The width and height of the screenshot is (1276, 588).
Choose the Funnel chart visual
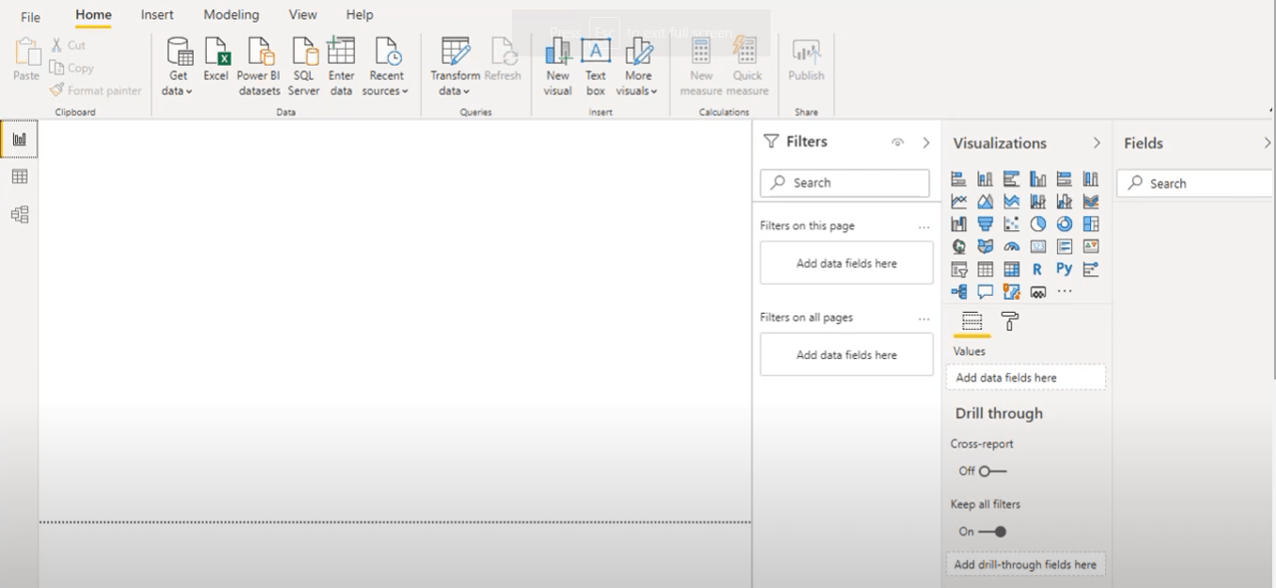click(985, 224)
